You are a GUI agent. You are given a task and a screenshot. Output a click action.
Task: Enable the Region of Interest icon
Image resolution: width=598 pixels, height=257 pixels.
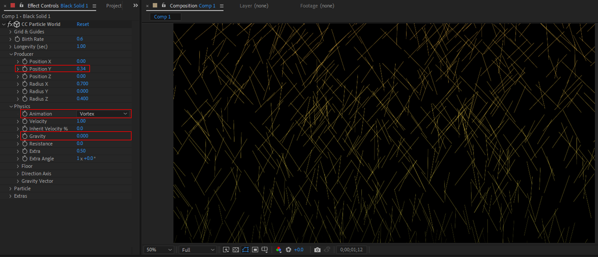(255, 250)
